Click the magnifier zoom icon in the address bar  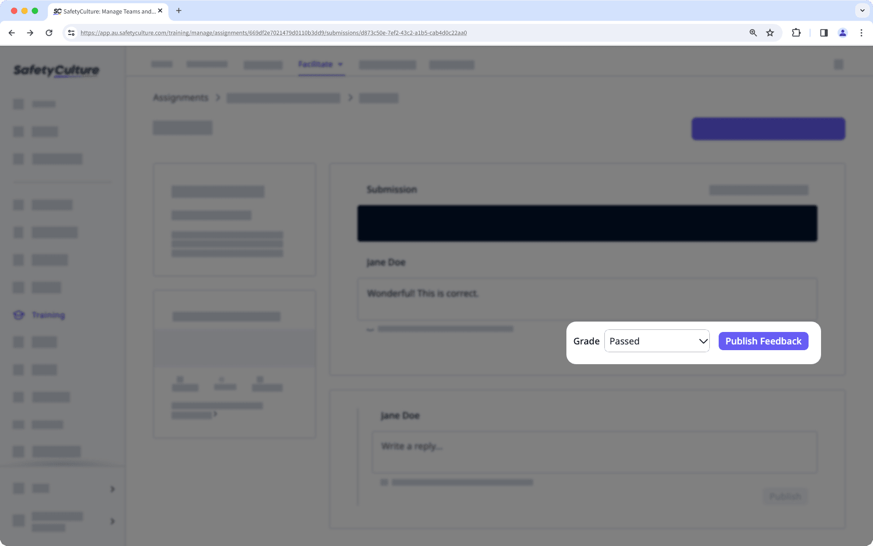tap(752, 32)
